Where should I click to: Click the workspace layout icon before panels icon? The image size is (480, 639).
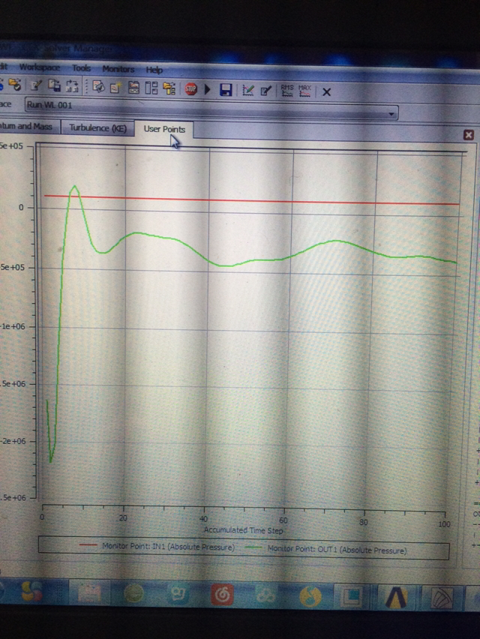pyautogui.click(x=133, y=87)
